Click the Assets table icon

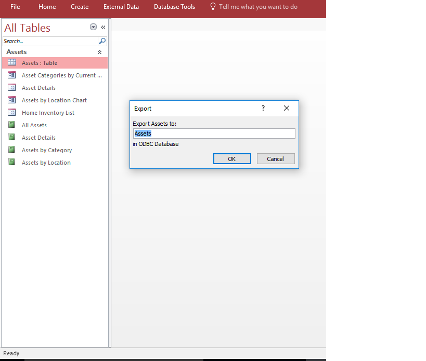click(11, 62)
